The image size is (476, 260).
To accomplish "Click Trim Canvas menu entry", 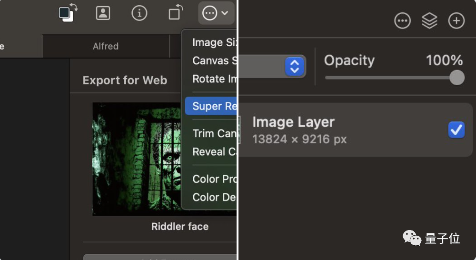I will point(214,133).
